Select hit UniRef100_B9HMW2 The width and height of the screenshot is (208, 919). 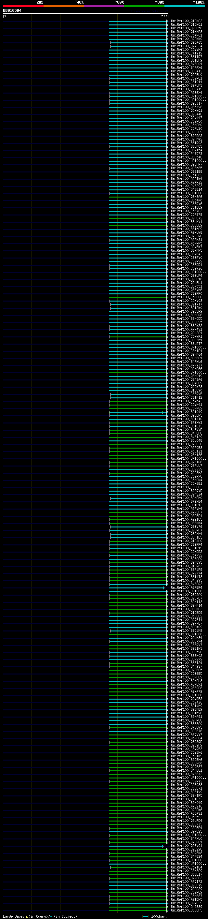tap(186, 139)
